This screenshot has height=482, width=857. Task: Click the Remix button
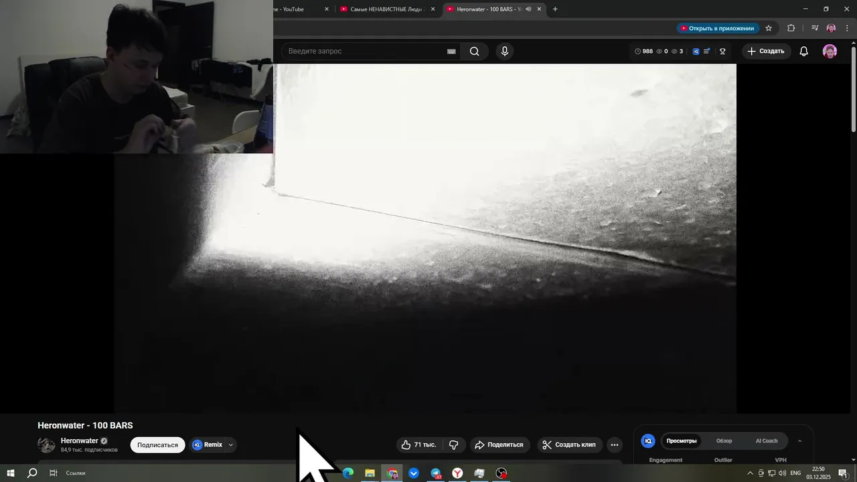[208, 445]
